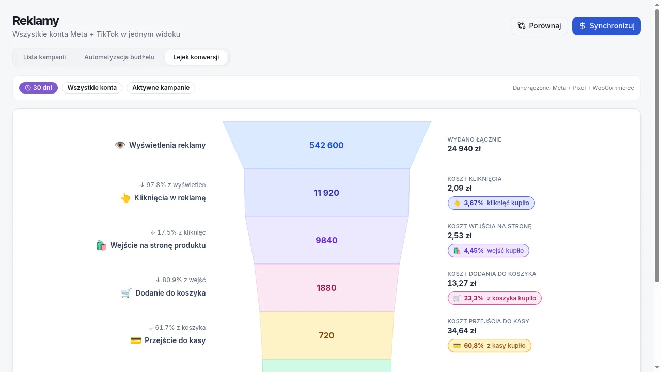Toggle the Wszystkie konta filter chip
The image size is (661, 372).
(x=92, y=88)
